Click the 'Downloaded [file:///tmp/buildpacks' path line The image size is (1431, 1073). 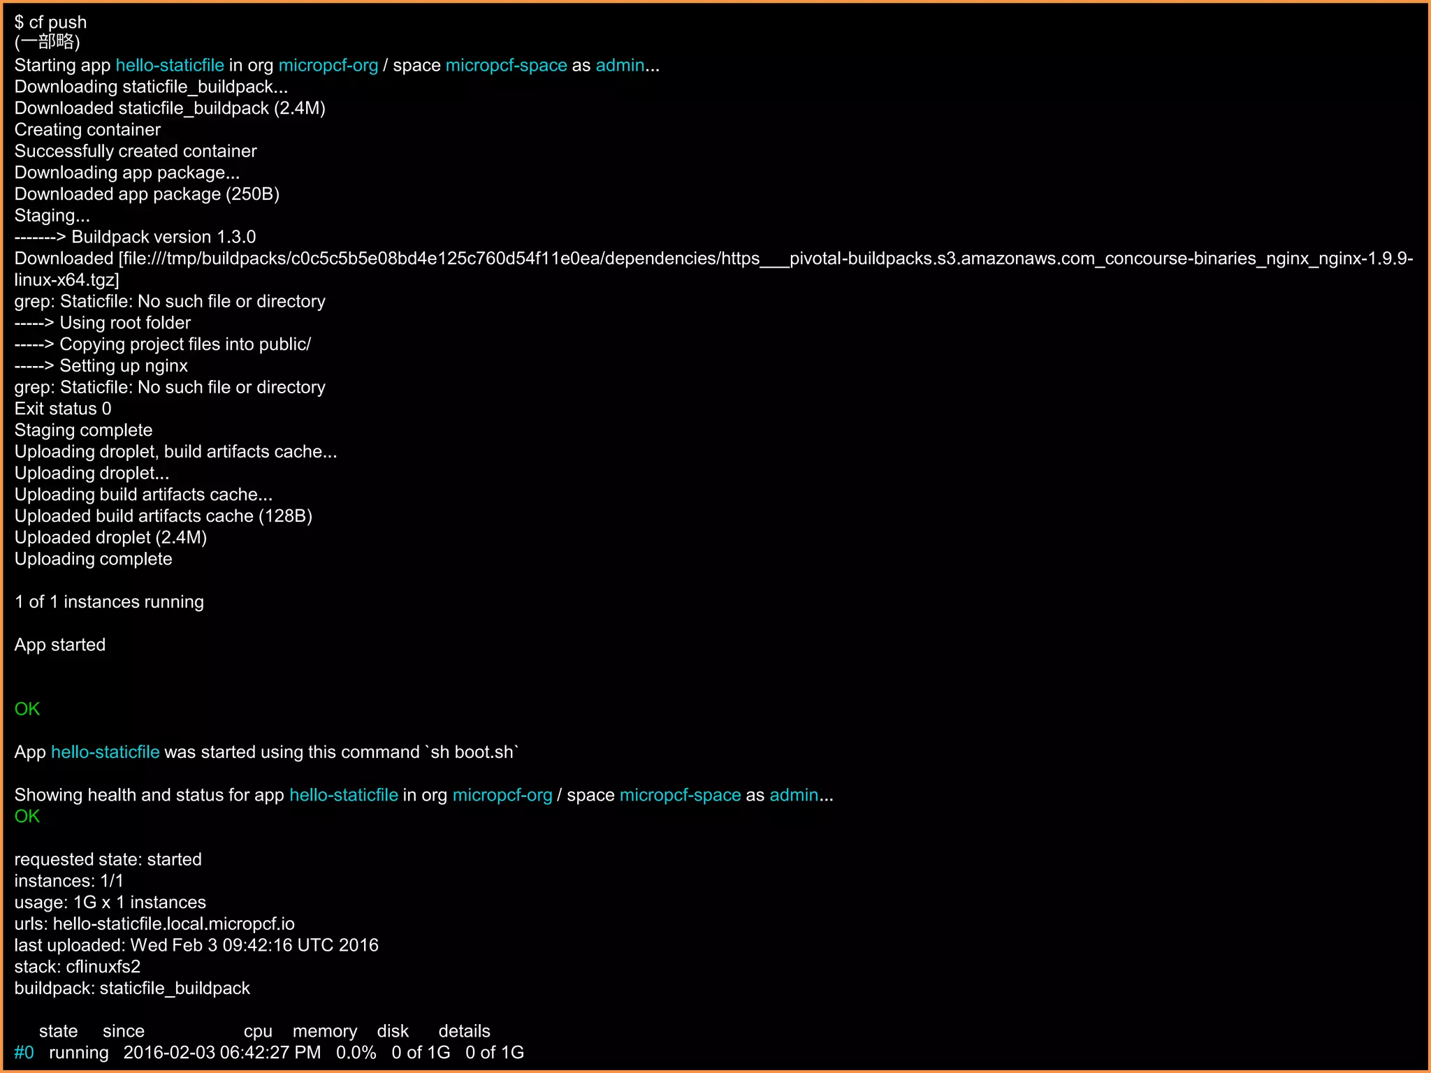713,258
